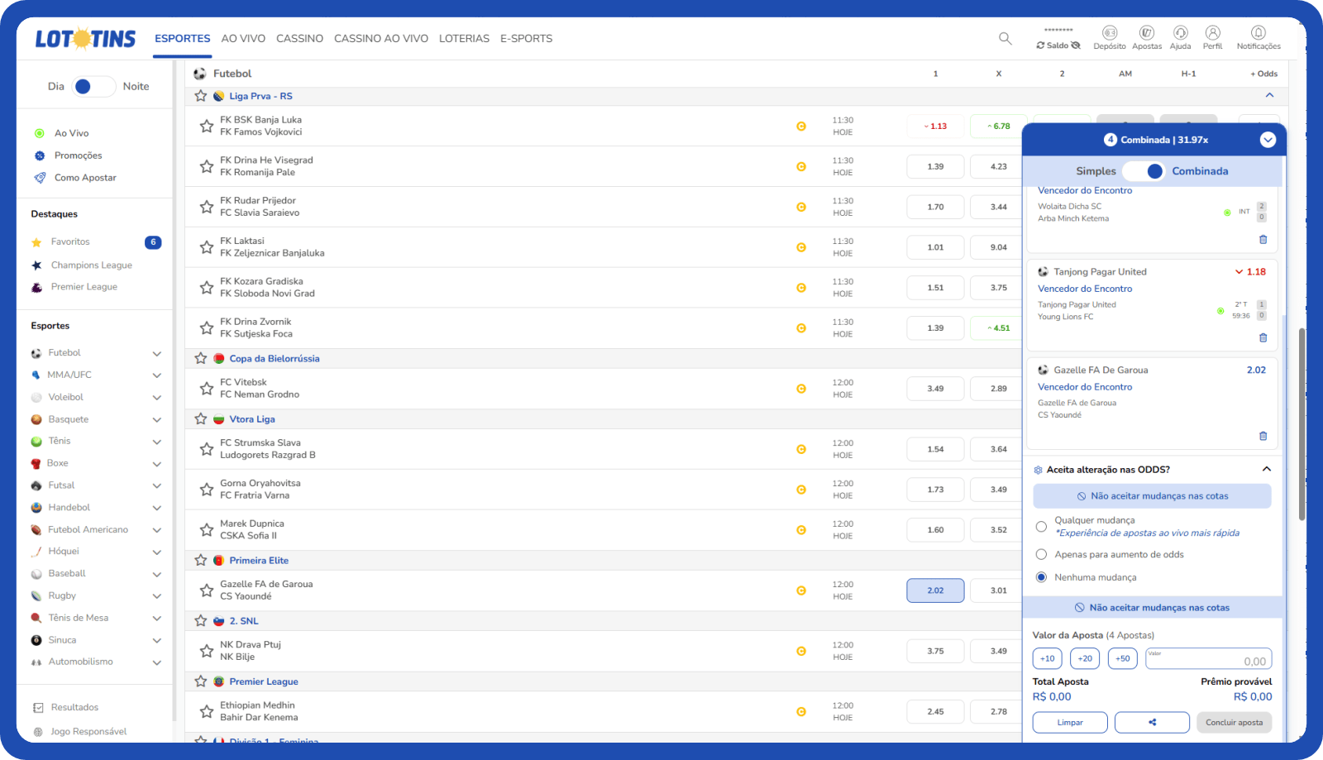Select odds 1.39 for FK Drina He Visegrad
Screen dimensions: 1323x760
point(935,166)
